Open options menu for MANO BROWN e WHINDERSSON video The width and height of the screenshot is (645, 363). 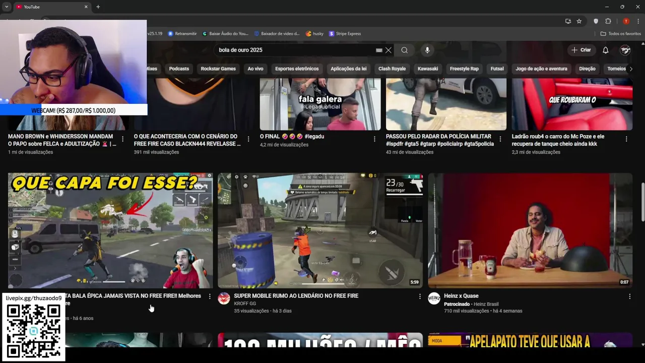122,139
